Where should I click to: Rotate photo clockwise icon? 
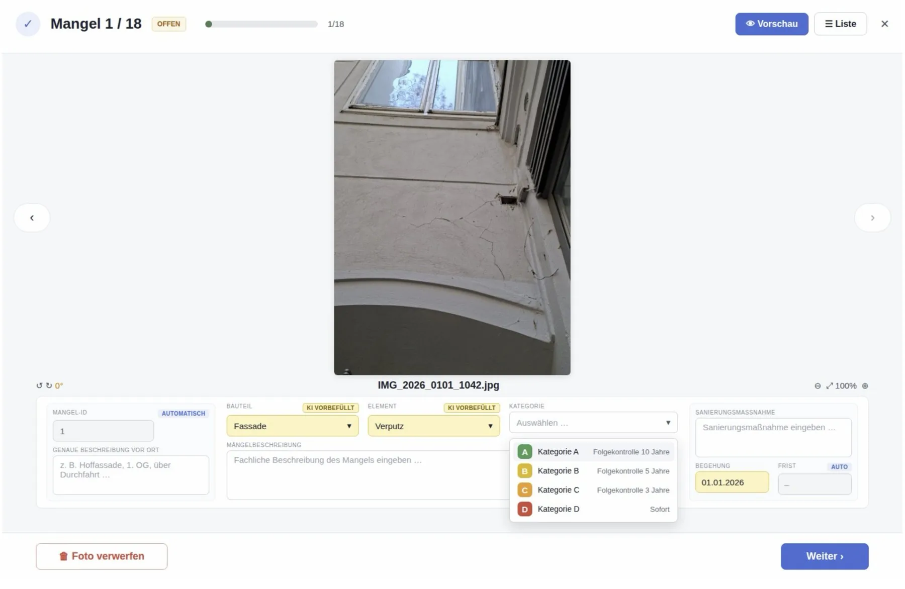coord(49,386)
